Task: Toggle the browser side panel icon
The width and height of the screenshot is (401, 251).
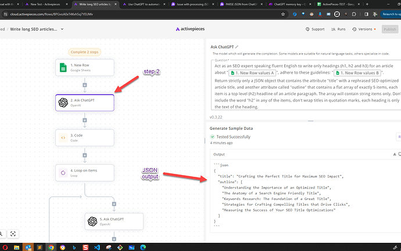Action: [x=366, y=14]
